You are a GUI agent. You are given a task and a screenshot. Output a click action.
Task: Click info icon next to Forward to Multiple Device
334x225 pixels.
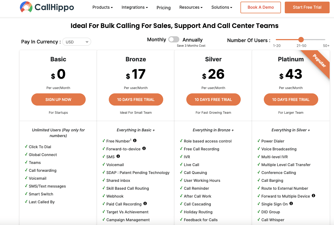tap(313, 196)
